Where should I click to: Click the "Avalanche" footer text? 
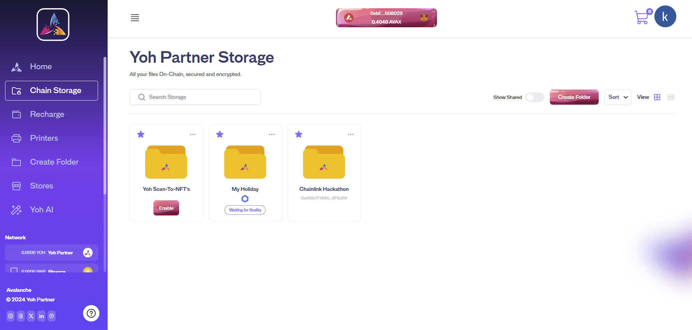(x=19, y=290)
